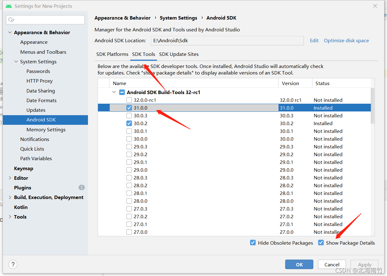The image size is (387, 276).
Task: Open Kotlin settings page
Action: pyautogui.click(x=21, y=207)
